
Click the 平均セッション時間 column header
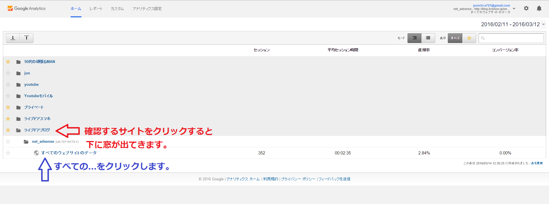point(343,50)
